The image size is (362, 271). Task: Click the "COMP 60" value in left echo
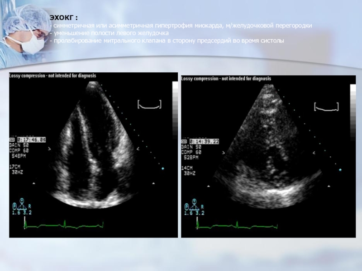pos(19,150)
